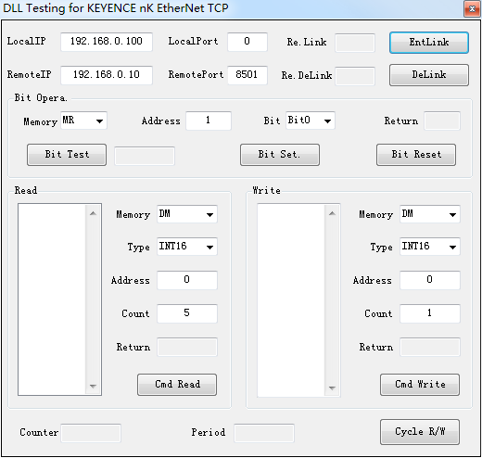Start the Cycle R/W button
This screenshot has width=482, height=458.
420,432
